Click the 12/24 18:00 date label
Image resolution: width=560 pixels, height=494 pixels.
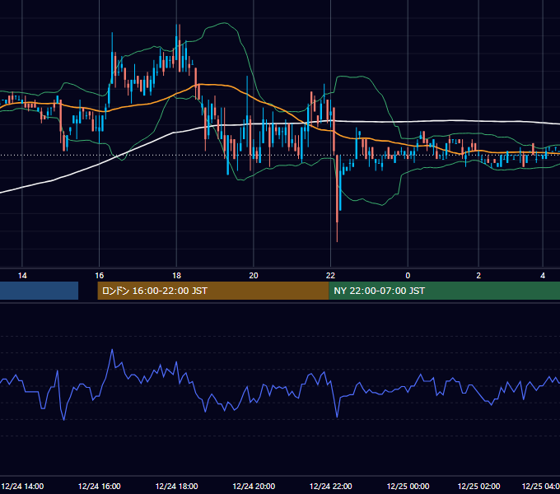click(x=176, y=487)
